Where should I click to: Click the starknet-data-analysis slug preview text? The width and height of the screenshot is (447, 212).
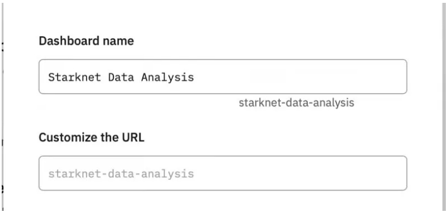[296, 103]
